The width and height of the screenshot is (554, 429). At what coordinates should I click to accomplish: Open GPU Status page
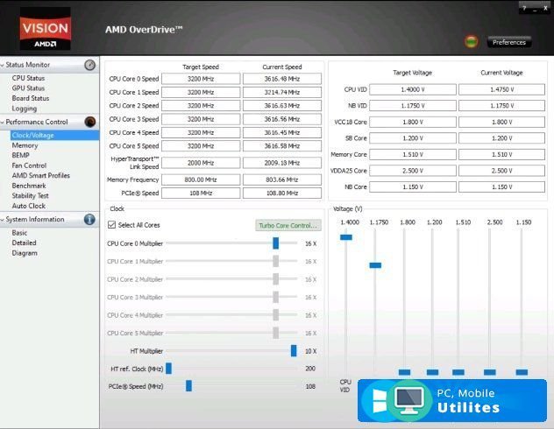(x=28, y=88)
